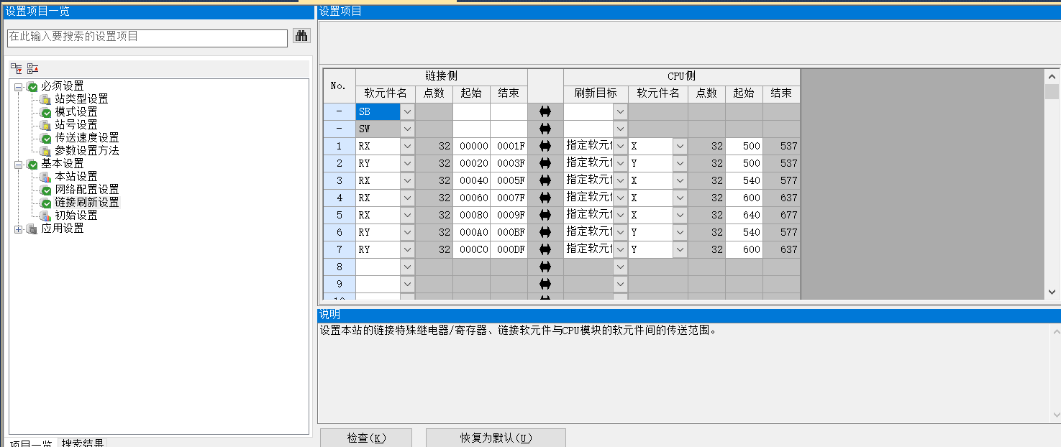Open row 2 刷新目标 dropdown
1061x447 pixels.
click(620, 163)
